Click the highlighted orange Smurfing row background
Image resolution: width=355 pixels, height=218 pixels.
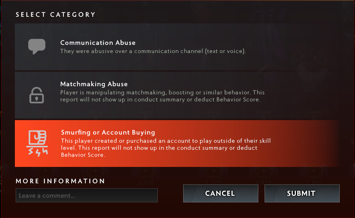(x=177, y=144)
